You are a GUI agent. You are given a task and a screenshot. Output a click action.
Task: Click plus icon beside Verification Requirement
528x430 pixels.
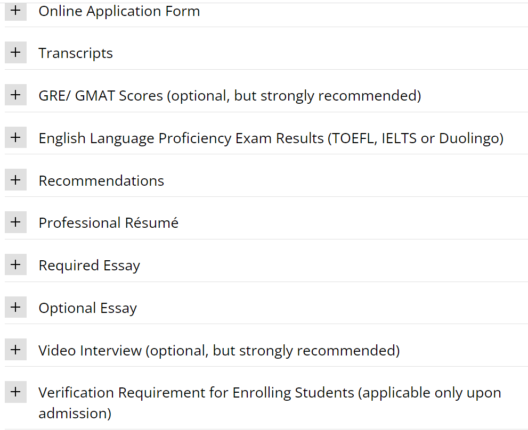[x=15, y=393]
